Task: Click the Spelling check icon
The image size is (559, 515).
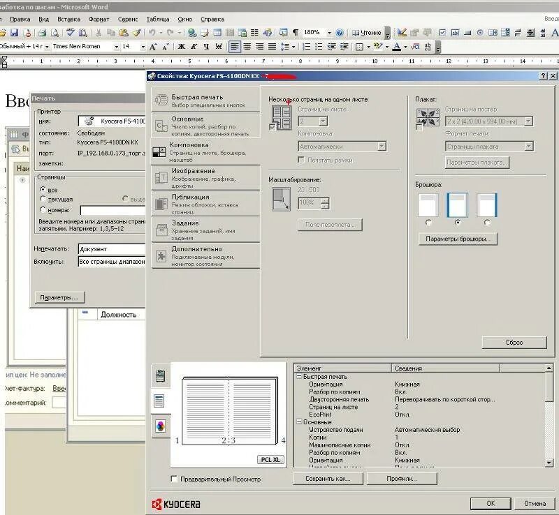Action: tap(71, 33)
